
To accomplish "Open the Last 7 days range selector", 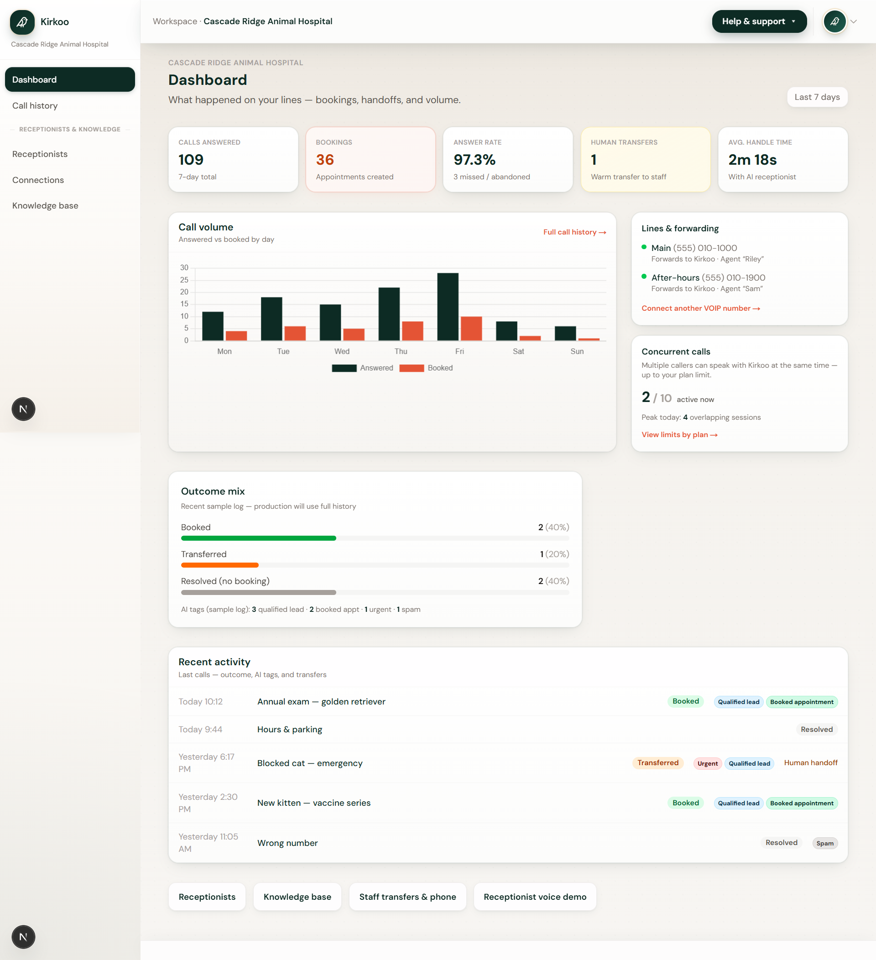I will point(817,97).
